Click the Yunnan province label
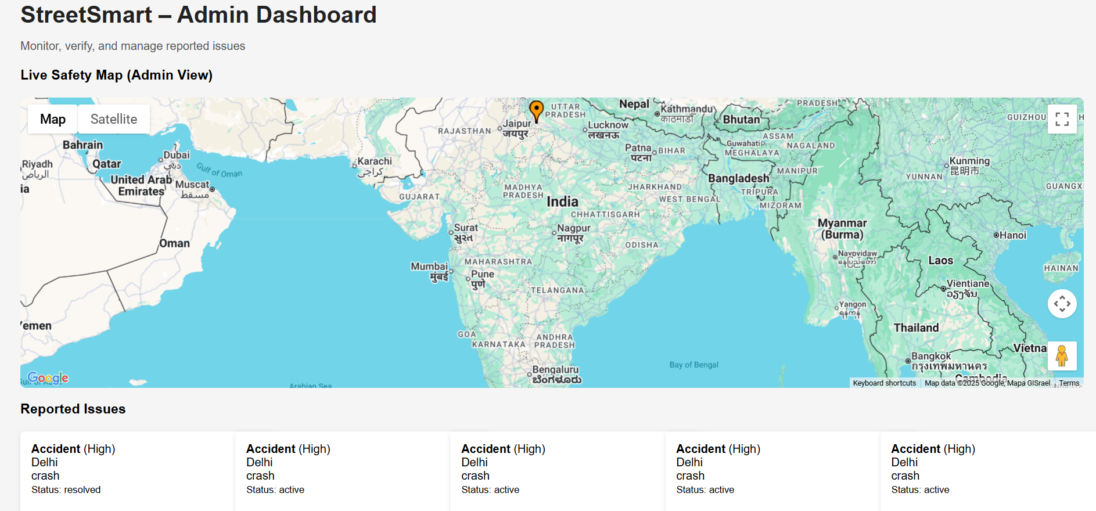The width and height of the screenshot is (1096, 511). (924, 177)
